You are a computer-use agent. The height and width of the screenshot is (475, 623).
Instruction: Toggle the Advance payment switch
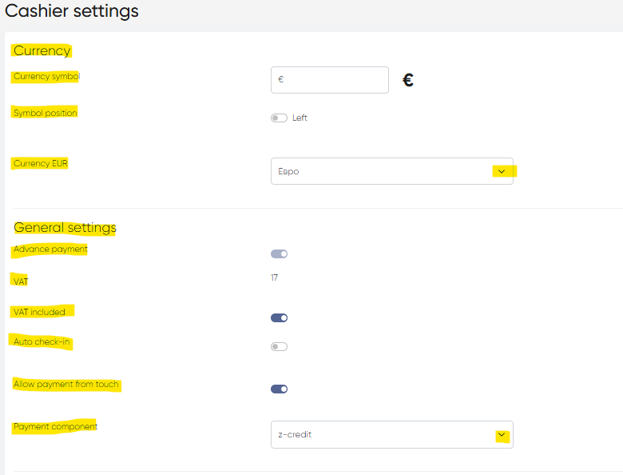(279, 254)
